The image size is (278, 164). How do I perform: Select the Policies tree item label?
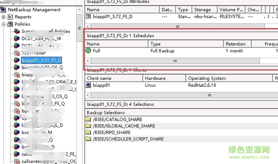coord(22,24)
